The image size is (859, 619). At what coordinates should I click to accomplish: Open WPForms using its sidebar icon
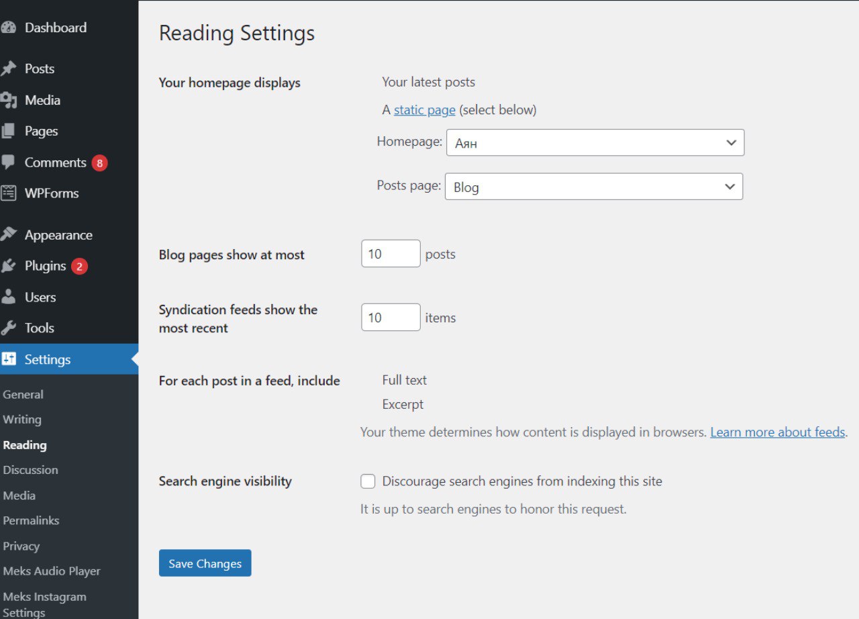coord(8,193)
